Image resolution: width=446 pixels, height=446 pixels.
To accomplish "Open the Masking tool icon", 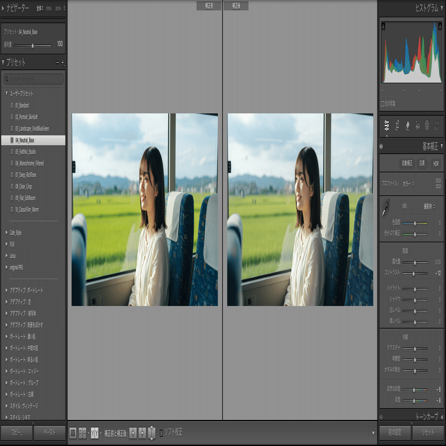I will [427, 126].
